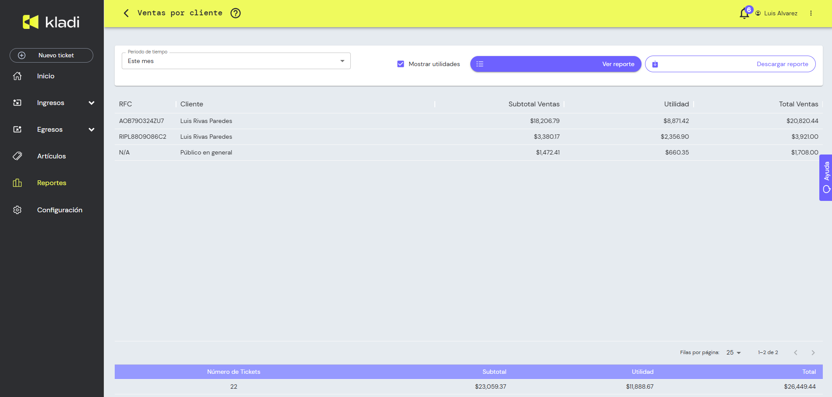Screen dimensions: 832x397
Task: Change the rows per page selector
Action: 733,353
